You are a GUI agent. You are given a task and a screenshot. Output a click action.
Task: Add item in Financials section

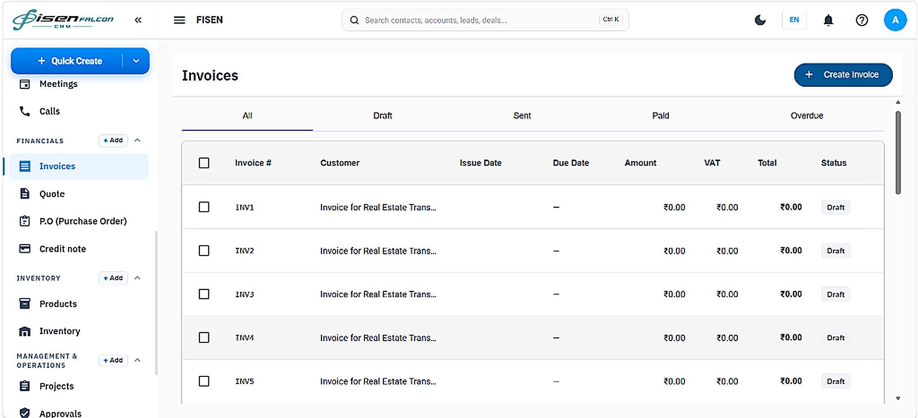(x=113, y=141)
